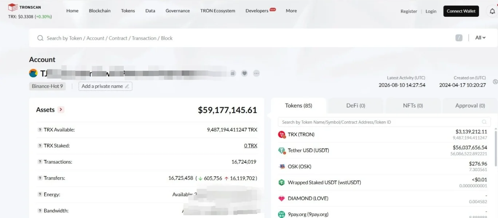This screenshot has height=218, width=498.
Task: Click the Binance-Hot 9 tag
Action: 47,86
